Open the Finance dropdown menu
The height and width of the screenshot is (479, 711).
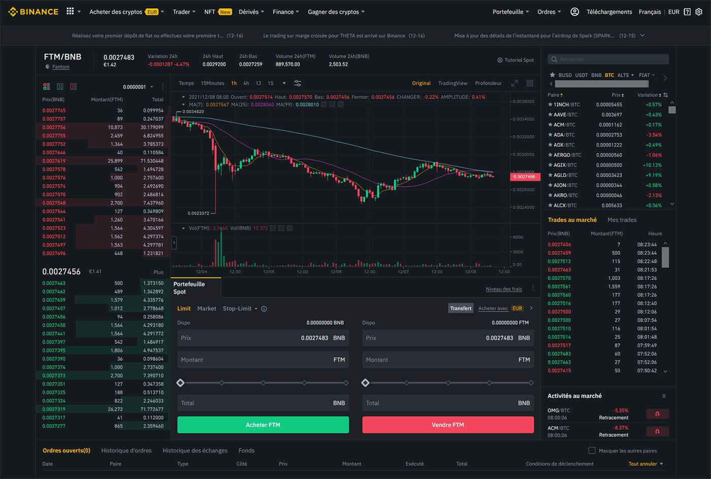[x=285, y=12]
